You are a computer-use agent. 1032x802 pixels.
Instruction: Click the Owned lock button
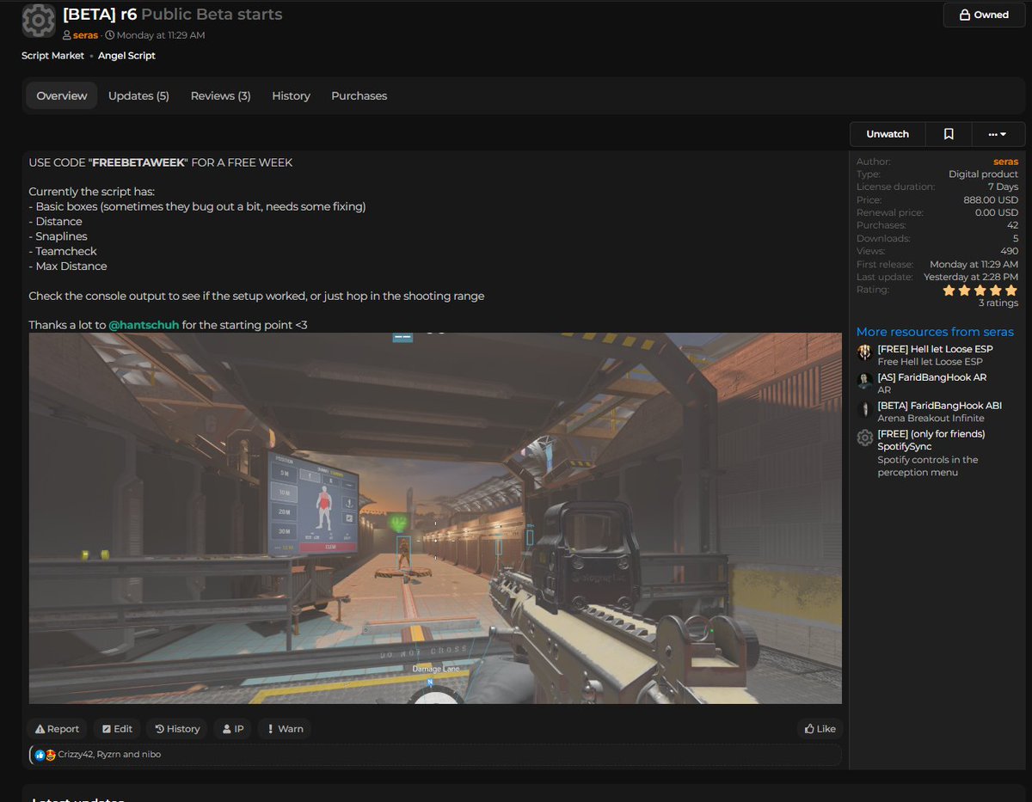984,15
